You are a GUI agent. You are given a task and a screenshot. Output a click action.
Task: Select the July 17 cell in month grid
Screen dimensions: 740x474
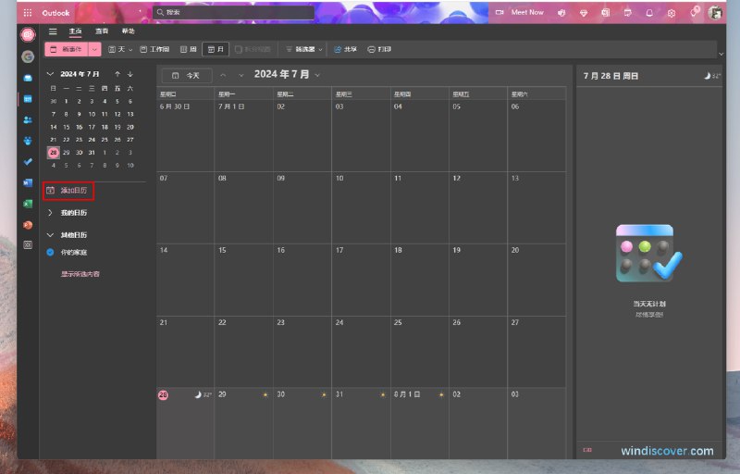click(x=361, y=280)
